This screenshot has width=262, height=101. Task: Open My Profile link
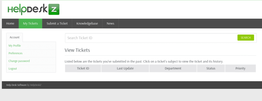coord(15,46)
